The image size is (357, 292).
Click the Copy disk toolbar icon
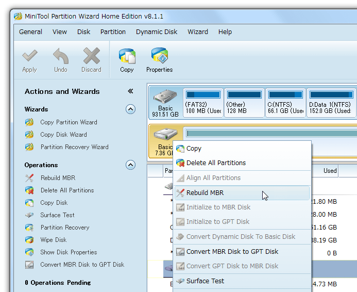click(127, 56)
